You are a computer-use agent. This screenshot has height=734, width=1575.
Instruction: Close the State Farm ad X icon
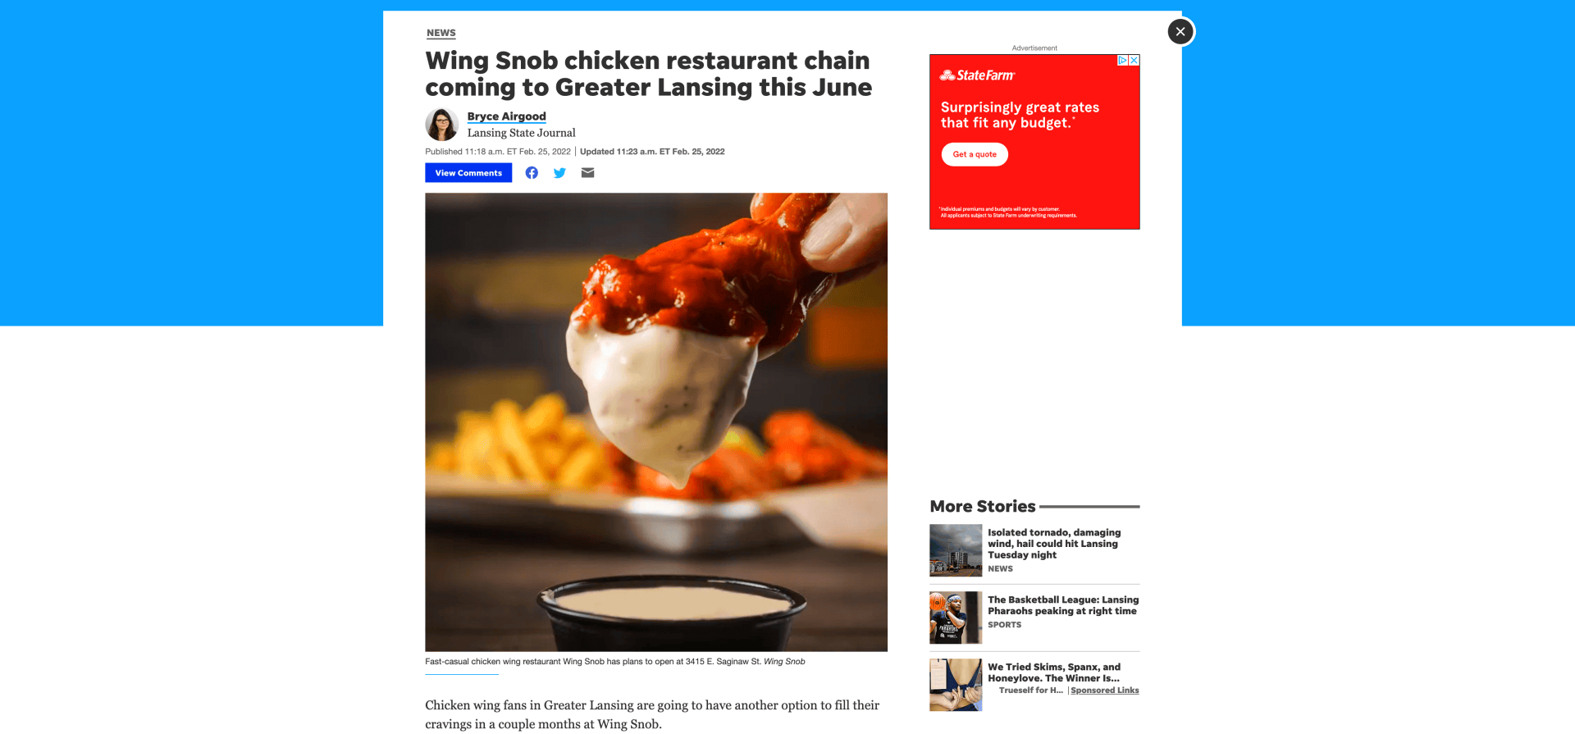click(1134, 60)
